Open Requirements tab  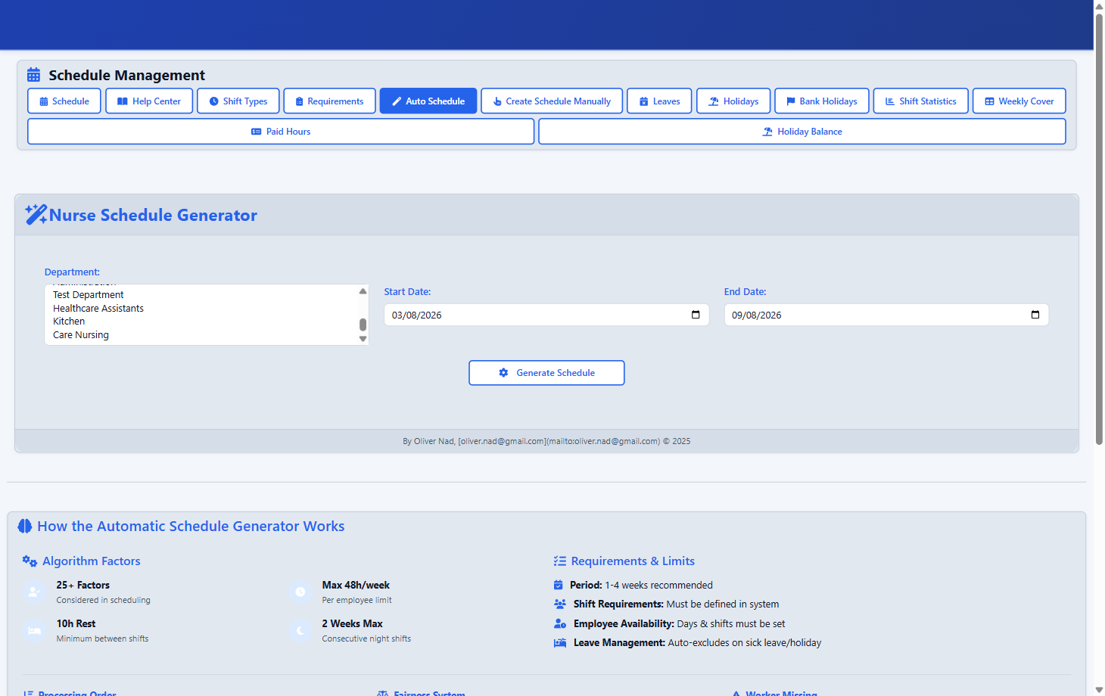tap(329, 101)
